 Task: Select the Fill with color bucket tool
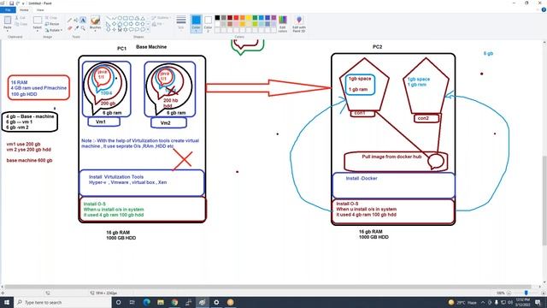(x=76, y=21)
